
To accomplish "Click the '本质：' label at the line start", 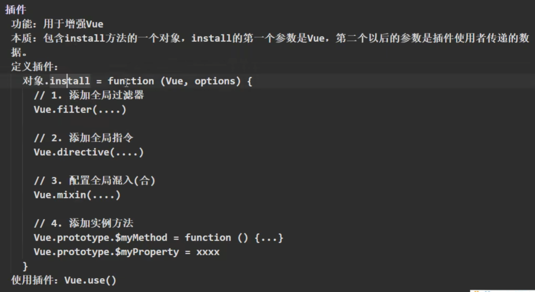I will coord(24,38).
